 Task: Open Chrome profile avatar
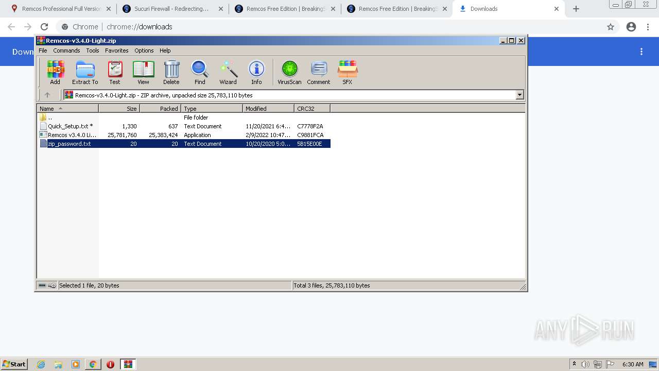(631, 27)
